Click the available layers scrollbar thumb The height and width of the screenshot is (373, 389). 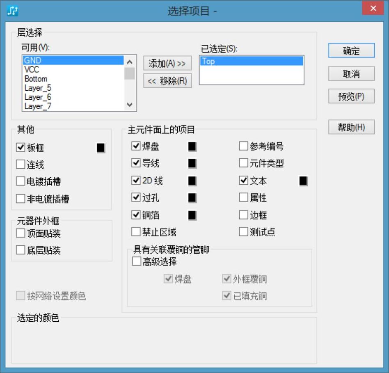[130, 74]
